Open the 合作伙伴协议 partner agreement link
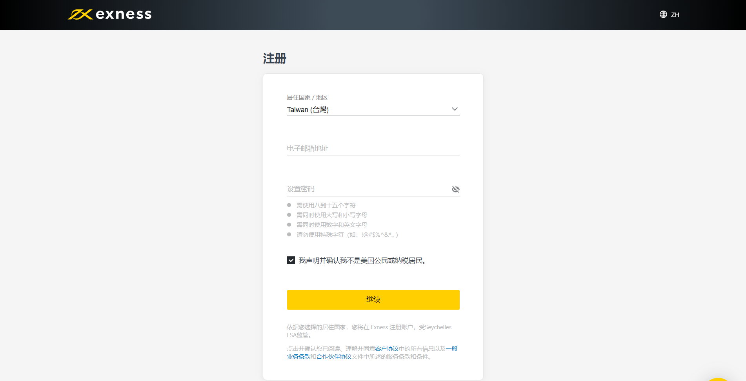746x381 pixels. 334,357
